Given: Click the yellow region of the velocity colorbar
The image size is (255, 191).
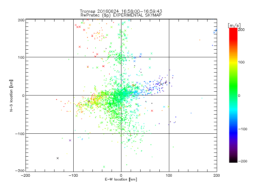Looking at the screenshot, I should (233, 63).
